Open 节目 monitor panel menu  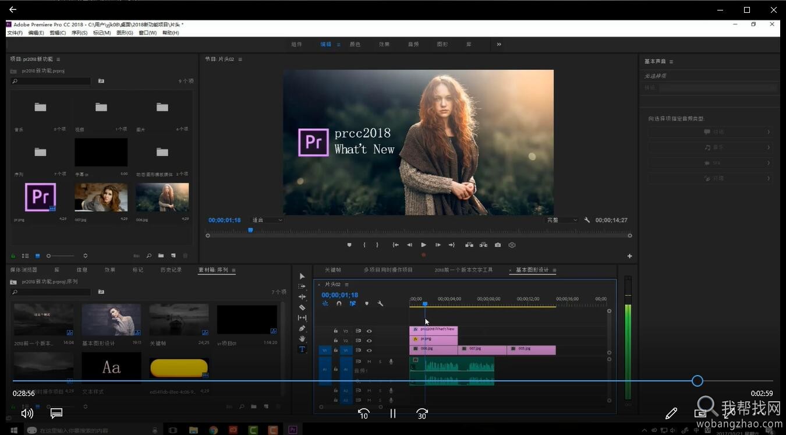240,59
